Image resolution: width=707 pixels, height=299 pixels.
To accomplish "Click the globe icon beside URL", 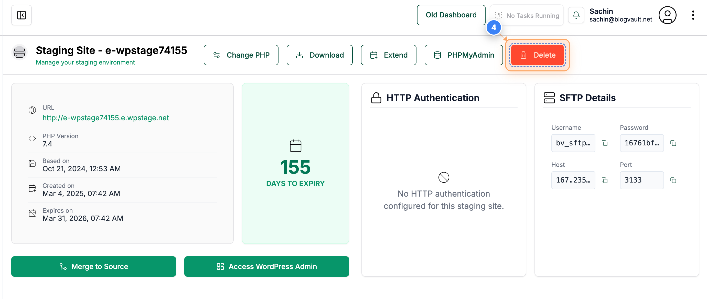I will click(x=33, y=110).
